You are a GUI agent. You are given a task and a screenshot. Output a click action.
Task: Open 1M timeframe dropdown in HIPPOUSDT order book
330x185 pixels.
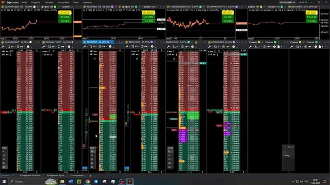[x=226, y=47]
